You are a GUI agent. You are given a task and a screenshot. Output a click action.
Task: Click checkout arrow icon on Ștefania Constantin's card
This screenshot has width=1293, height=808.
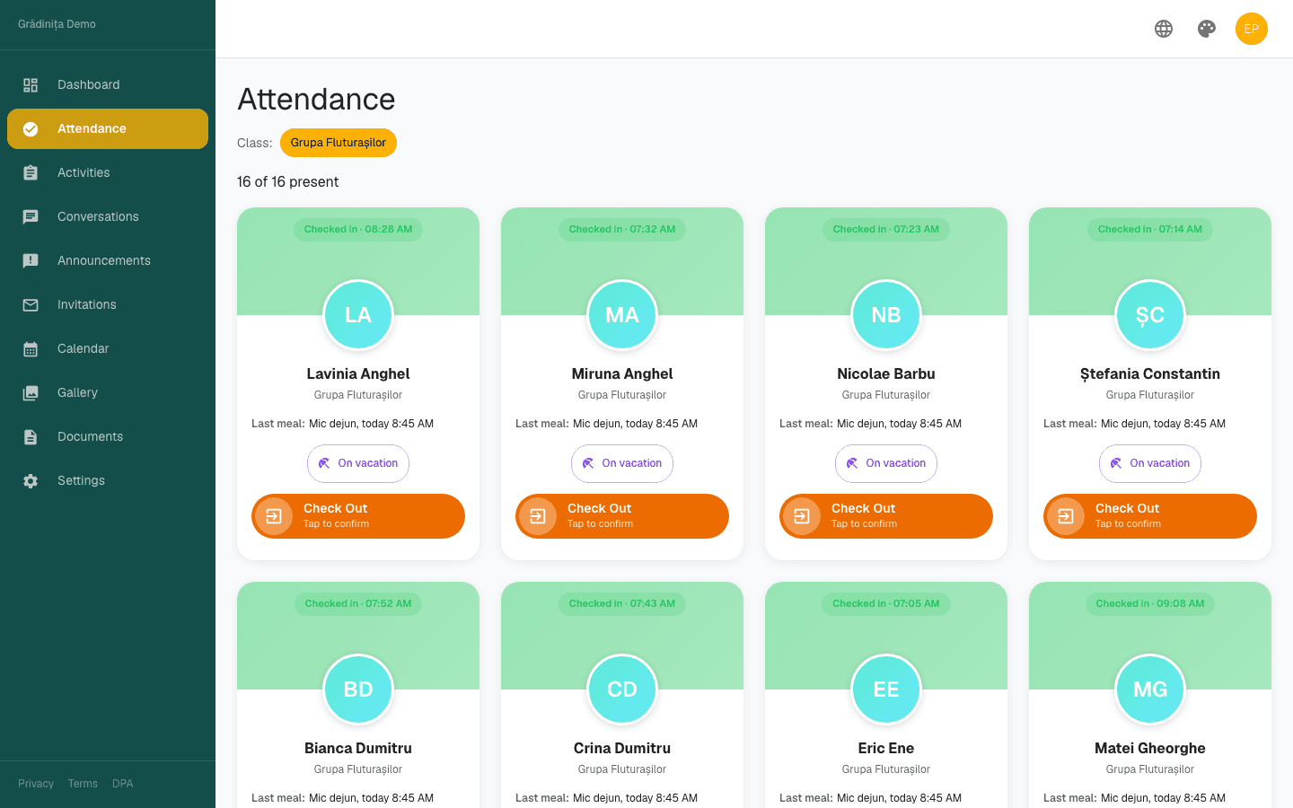tap(1066, 516)
